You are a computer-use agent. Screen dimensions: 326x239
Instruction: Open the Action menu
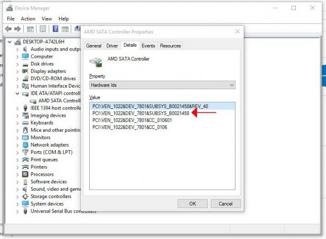click(28, 19)
